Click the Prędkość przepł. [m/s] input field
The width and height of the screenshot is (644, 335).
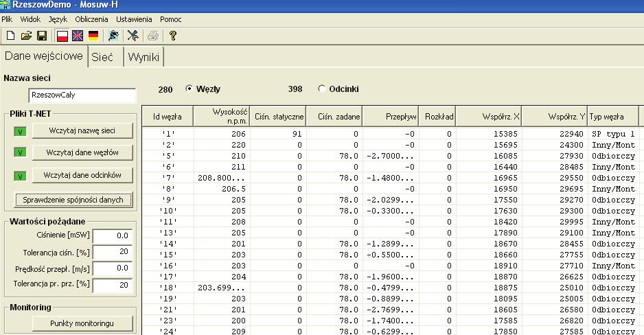tap(113, 268)
